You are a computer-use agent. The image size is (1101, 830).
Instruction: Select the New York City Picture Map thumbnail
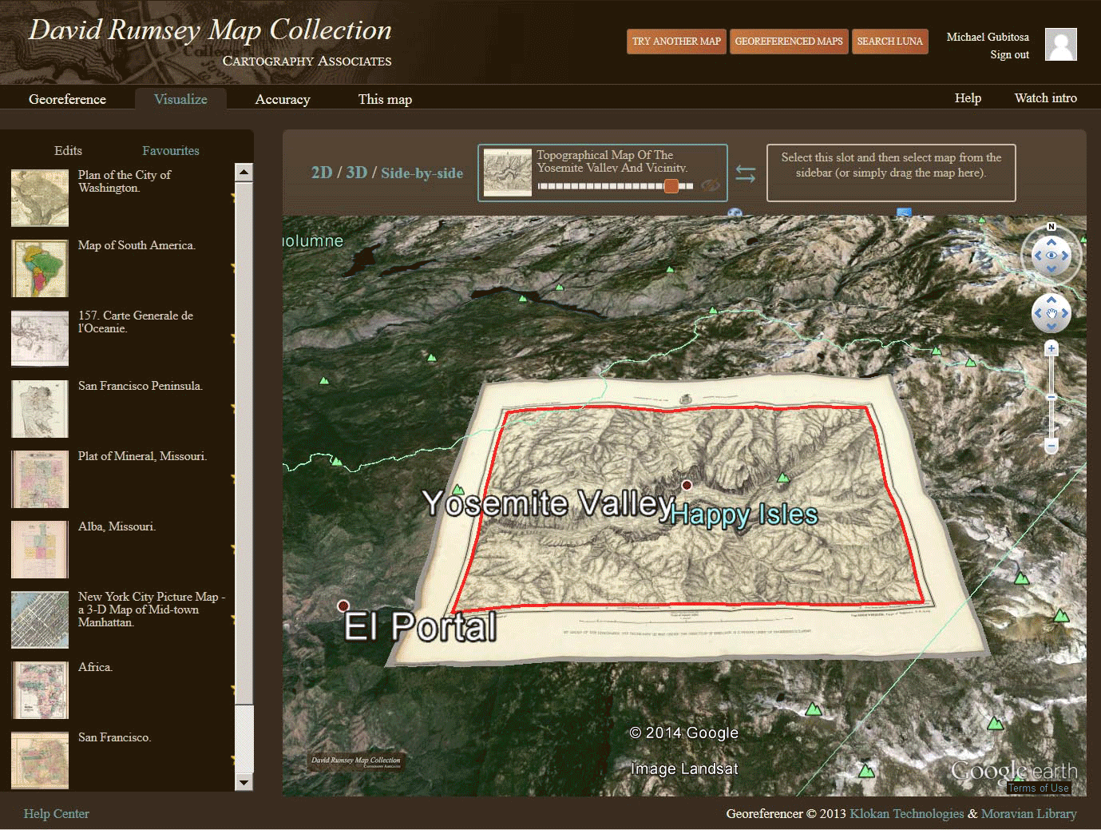click(x=40, y=620)
